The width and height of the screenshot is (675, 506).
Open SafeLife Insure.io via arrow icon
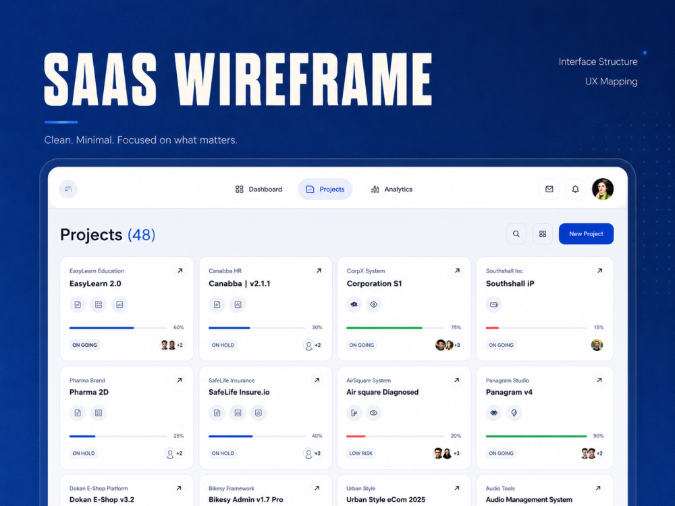[317, 380]
